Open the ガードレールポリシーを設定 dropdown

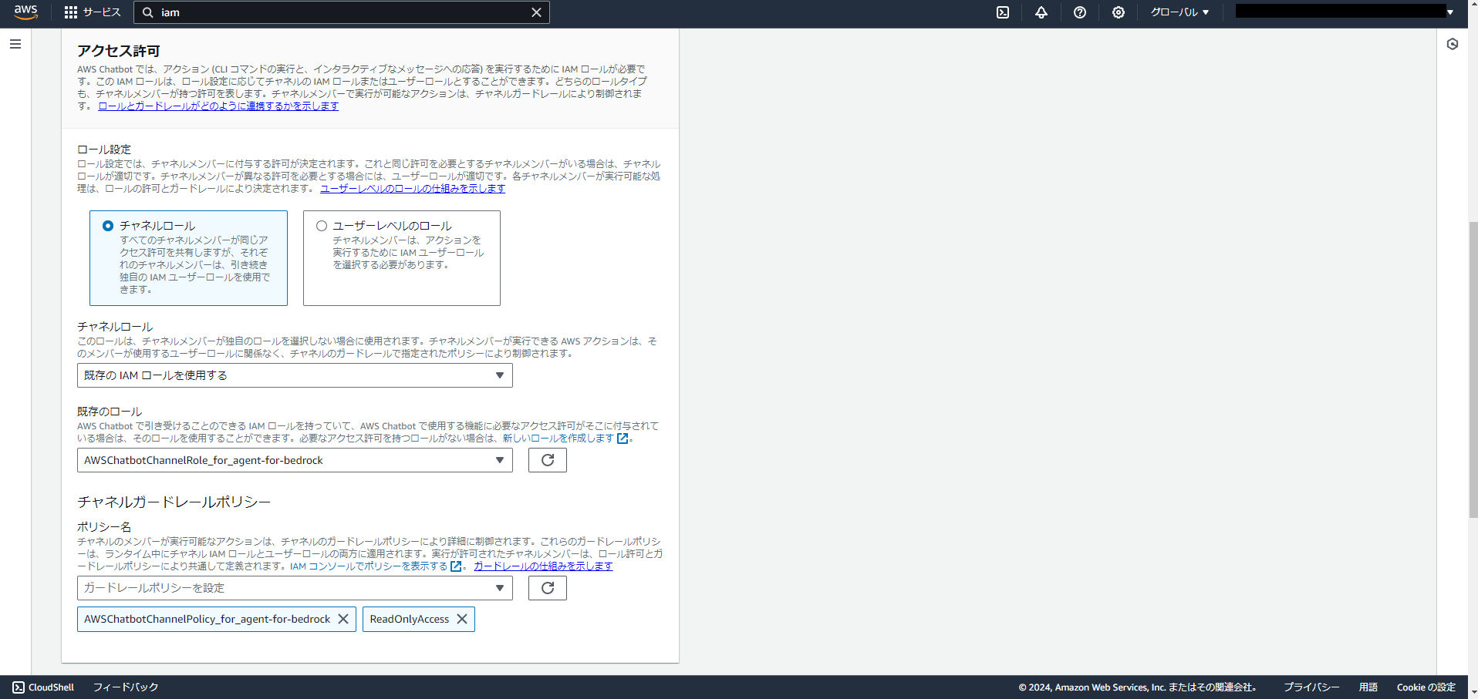[x=295, y=588]
